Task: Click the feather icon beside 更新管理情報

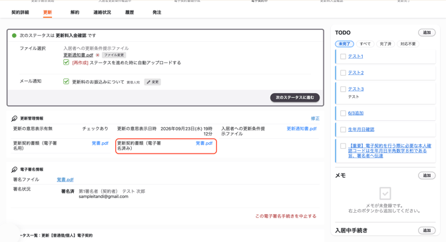Action: click(14, 118)
